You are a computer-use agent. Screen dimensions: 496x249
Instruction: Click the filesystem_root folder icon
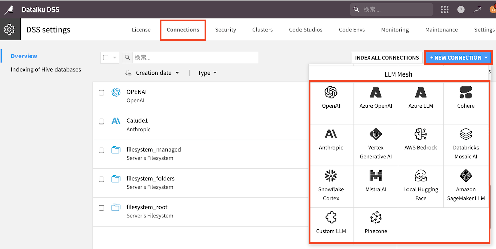[116, 207]
